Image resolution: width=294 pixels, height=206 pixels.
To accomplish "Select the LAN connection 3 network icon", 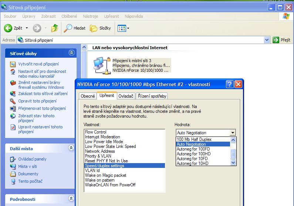I will 102,65.
